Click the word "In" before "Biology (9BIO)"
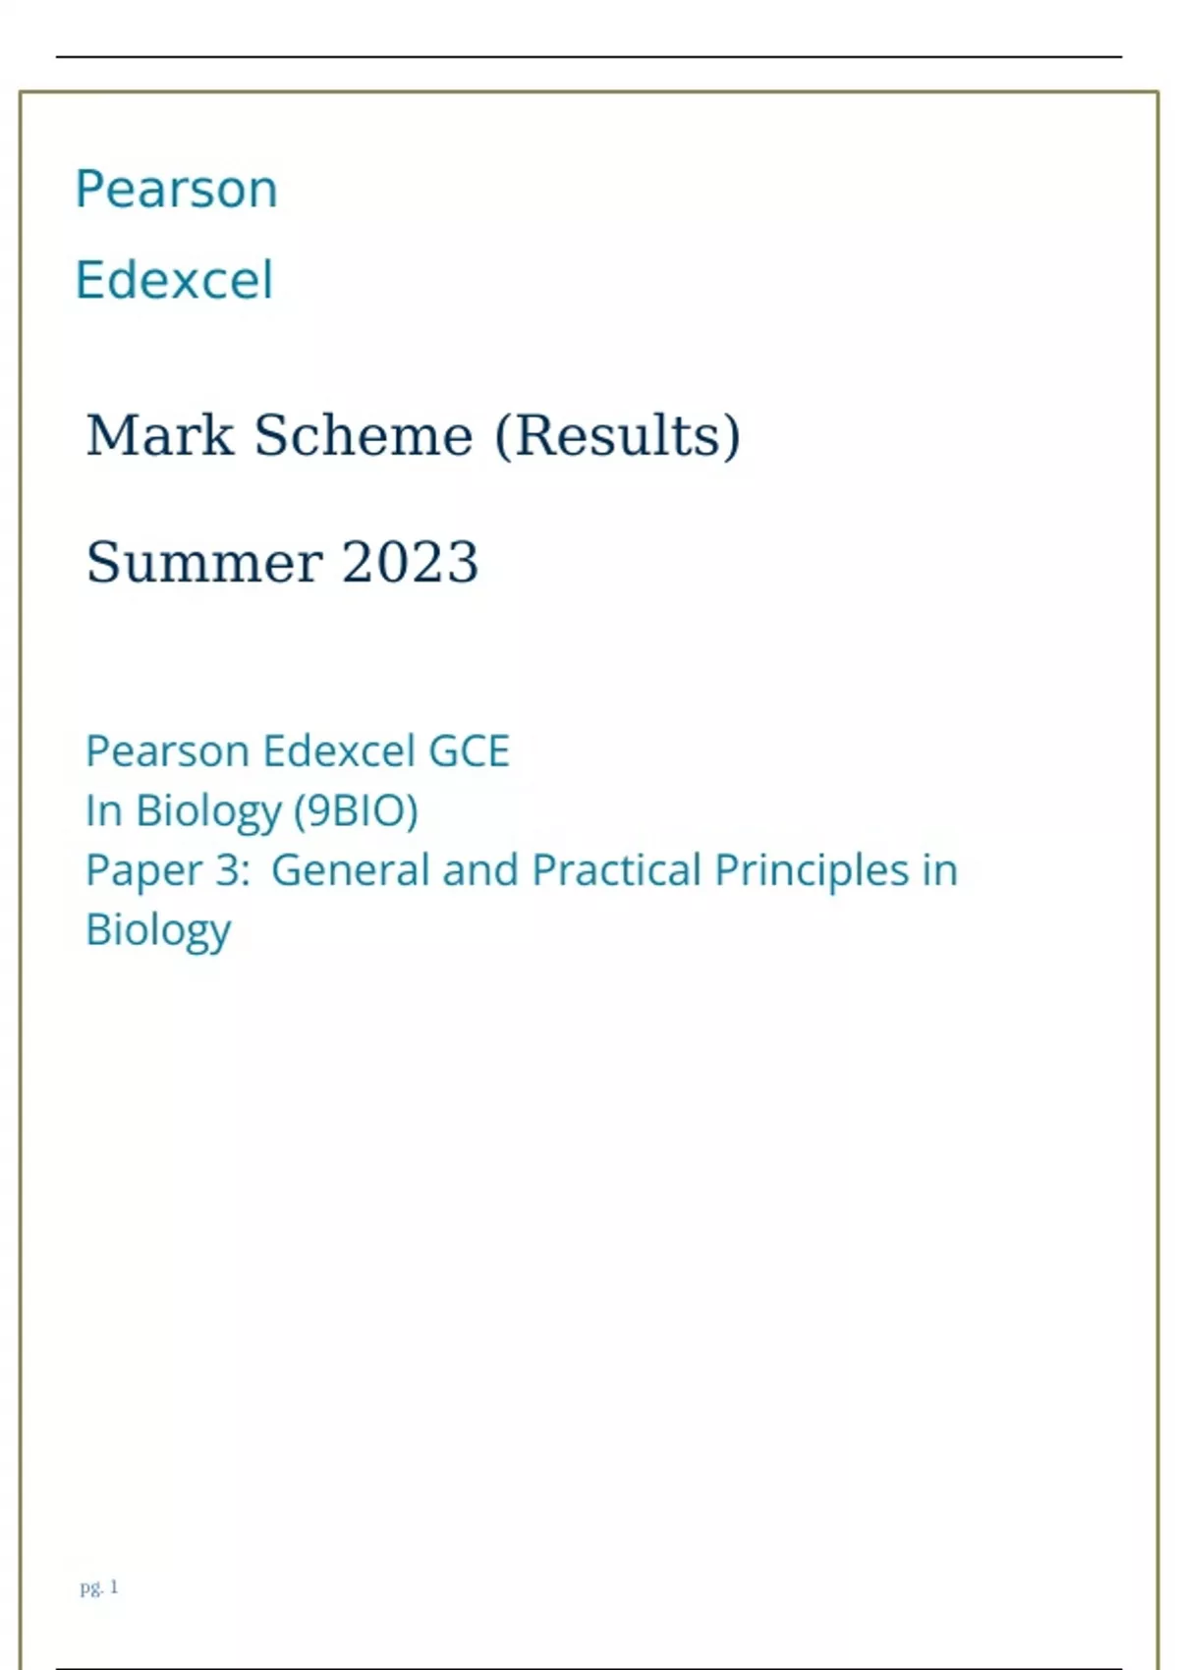Image resolution: width=1179 pixels, height=1670 pixels. point(103,811)
